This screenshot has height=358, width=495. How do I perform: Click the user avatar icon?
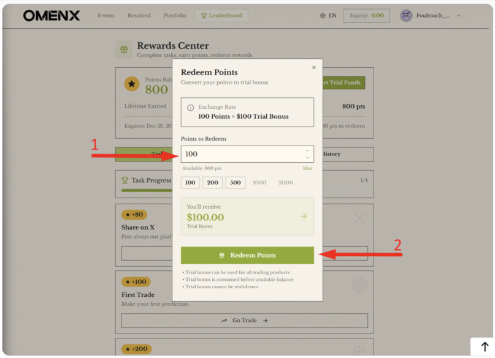[x=406, y=16]
